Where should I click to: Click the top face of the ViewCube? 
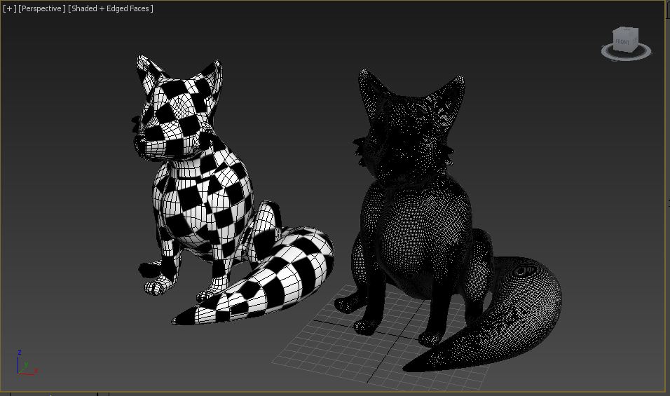click(x=626, y=32)
